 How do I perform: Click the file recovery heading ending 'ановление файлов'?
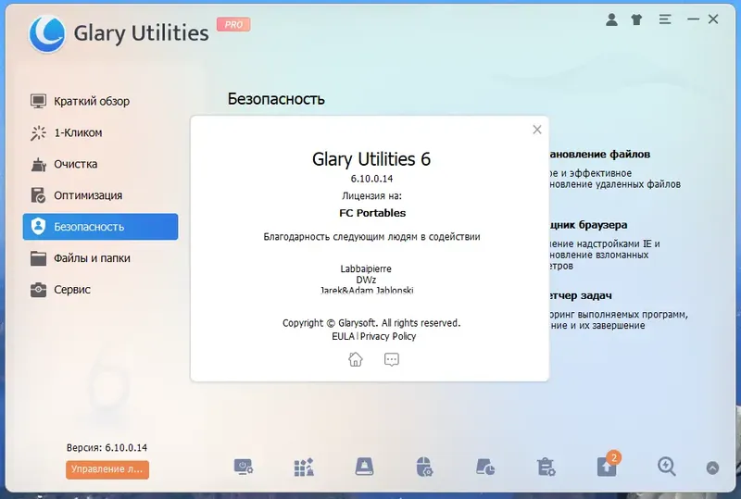tap(599, 154)
